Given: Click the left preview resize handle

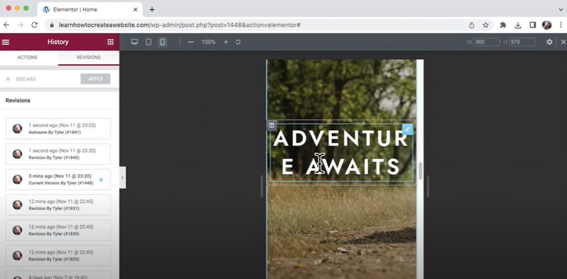Looking at the screenshot, I should click(262, 186).
